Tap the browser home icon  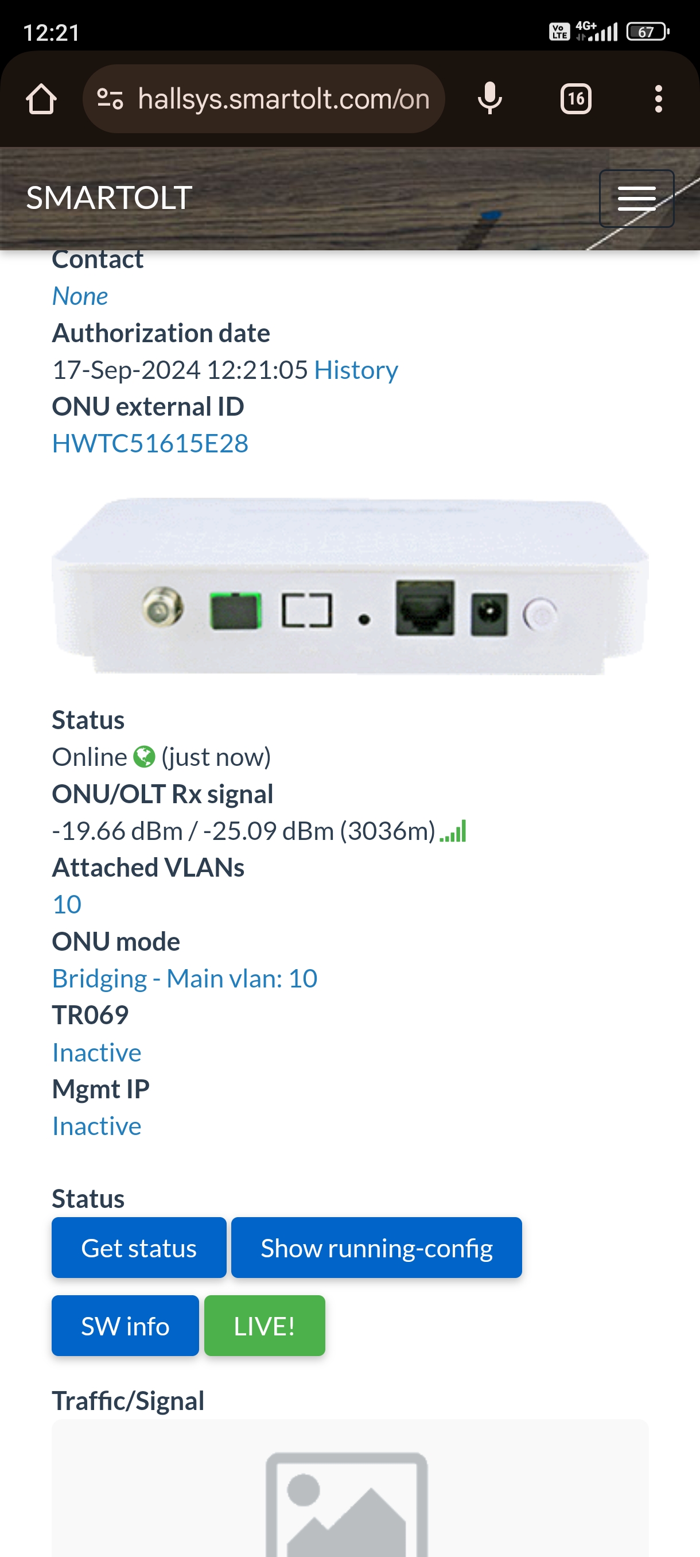point(41,99)
